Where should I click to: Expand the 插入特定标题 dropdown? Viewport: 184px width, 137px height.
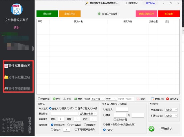click(88, 114)
